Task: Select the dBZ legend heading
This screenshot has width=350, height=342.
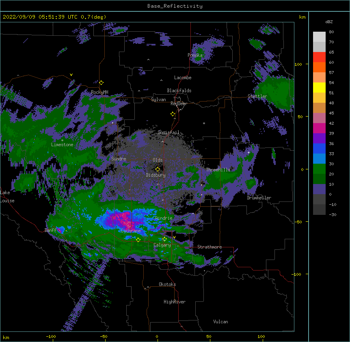Action: [x=329, y=22]
